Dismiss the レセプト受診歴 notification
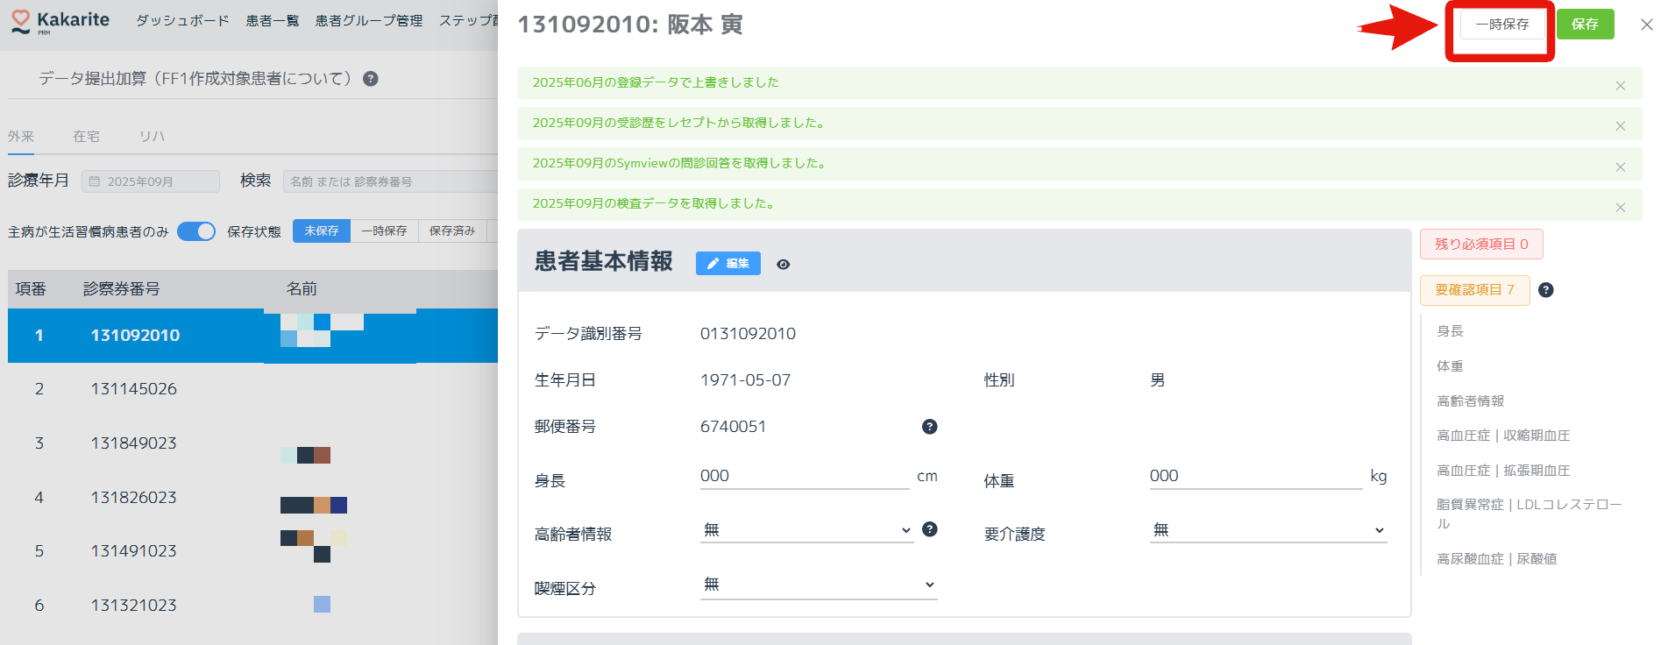Image resolution: width=1661 pixels, height=645 pixels. coord(1620,126)
